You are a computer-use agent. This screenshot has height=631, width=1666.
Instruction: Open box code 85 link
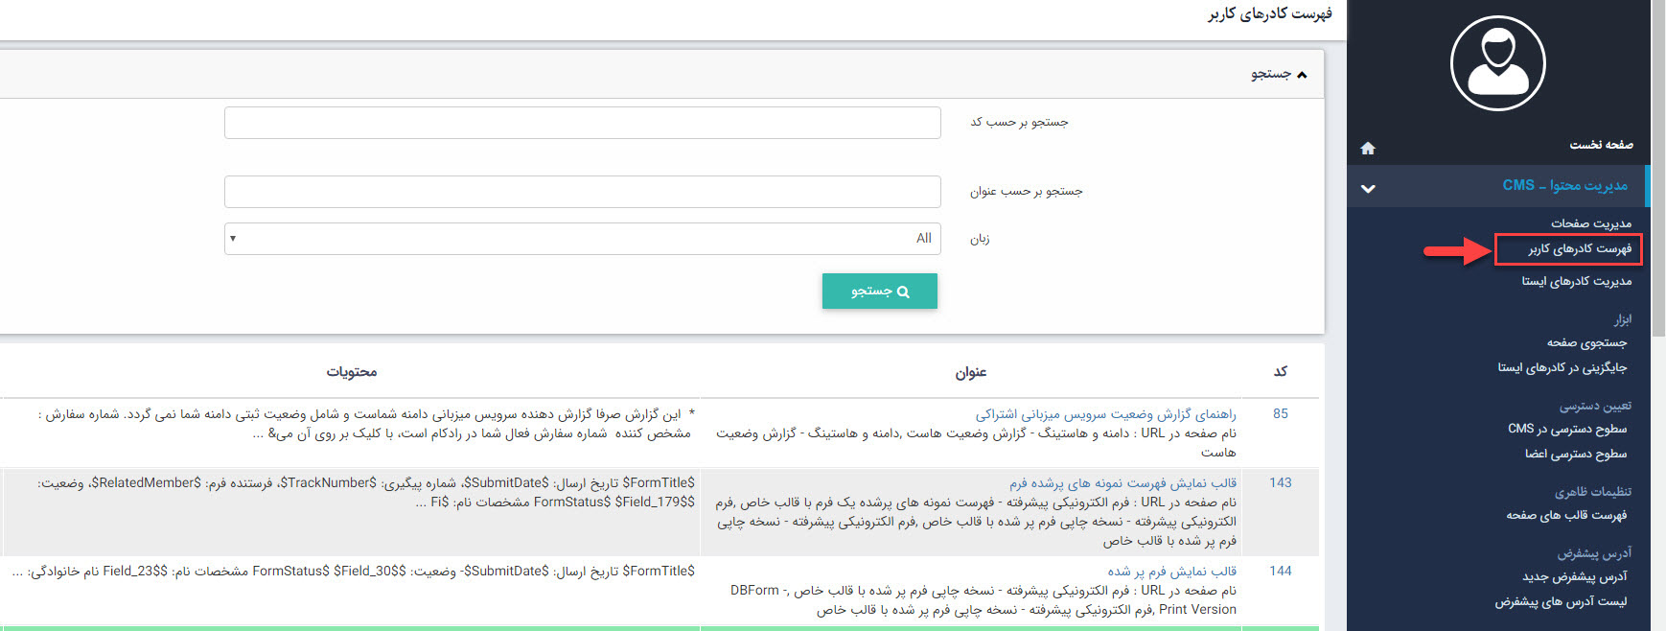[x=1280, y=414]
